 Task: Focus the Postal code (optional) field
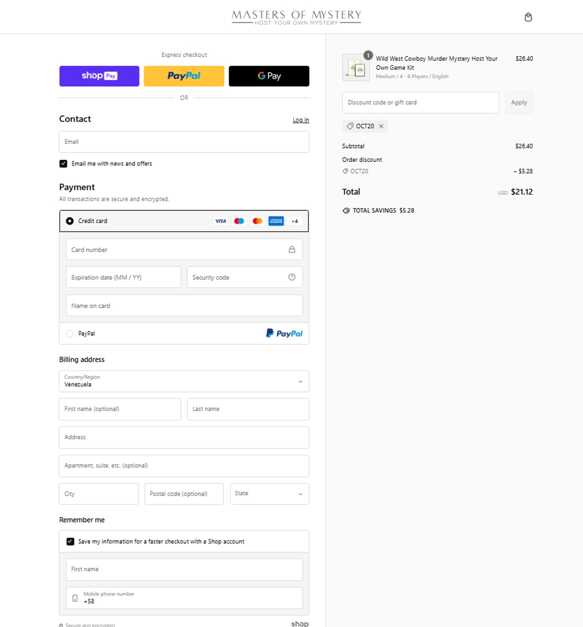pyautogui.click(x=184, y=494)
